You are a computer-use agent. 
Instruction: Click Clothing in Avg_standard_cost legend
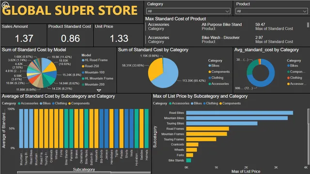point(294,78)
